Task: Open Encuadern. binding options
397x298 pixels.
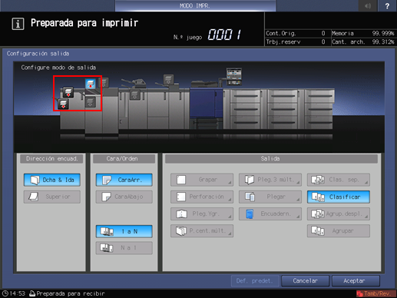Action: tap(270, 214)
